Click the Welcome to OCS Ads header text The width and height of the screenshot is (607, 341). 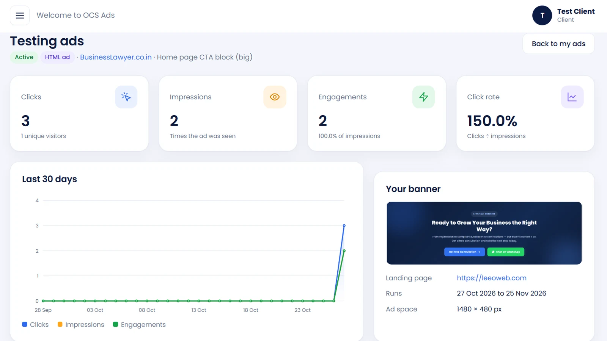pyautogui.click(x=75, y=15)
